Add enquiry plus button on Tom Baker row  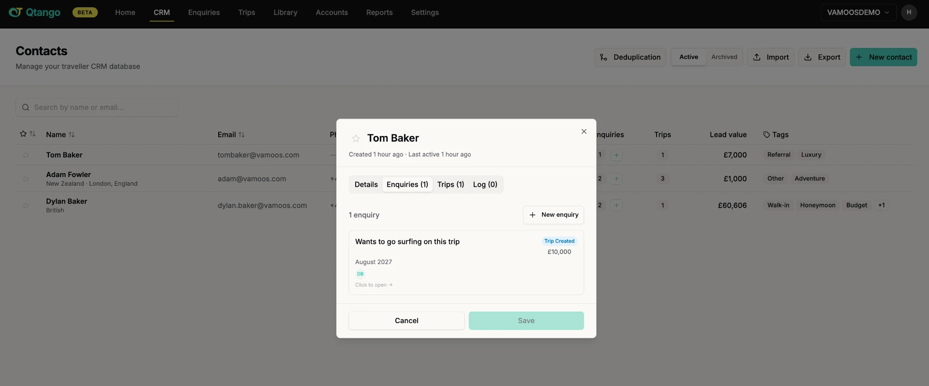616,155
